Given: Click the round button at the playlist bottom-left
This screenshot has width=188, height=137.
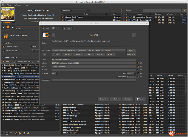Looking at the screenshot, I should pos(2,133).
